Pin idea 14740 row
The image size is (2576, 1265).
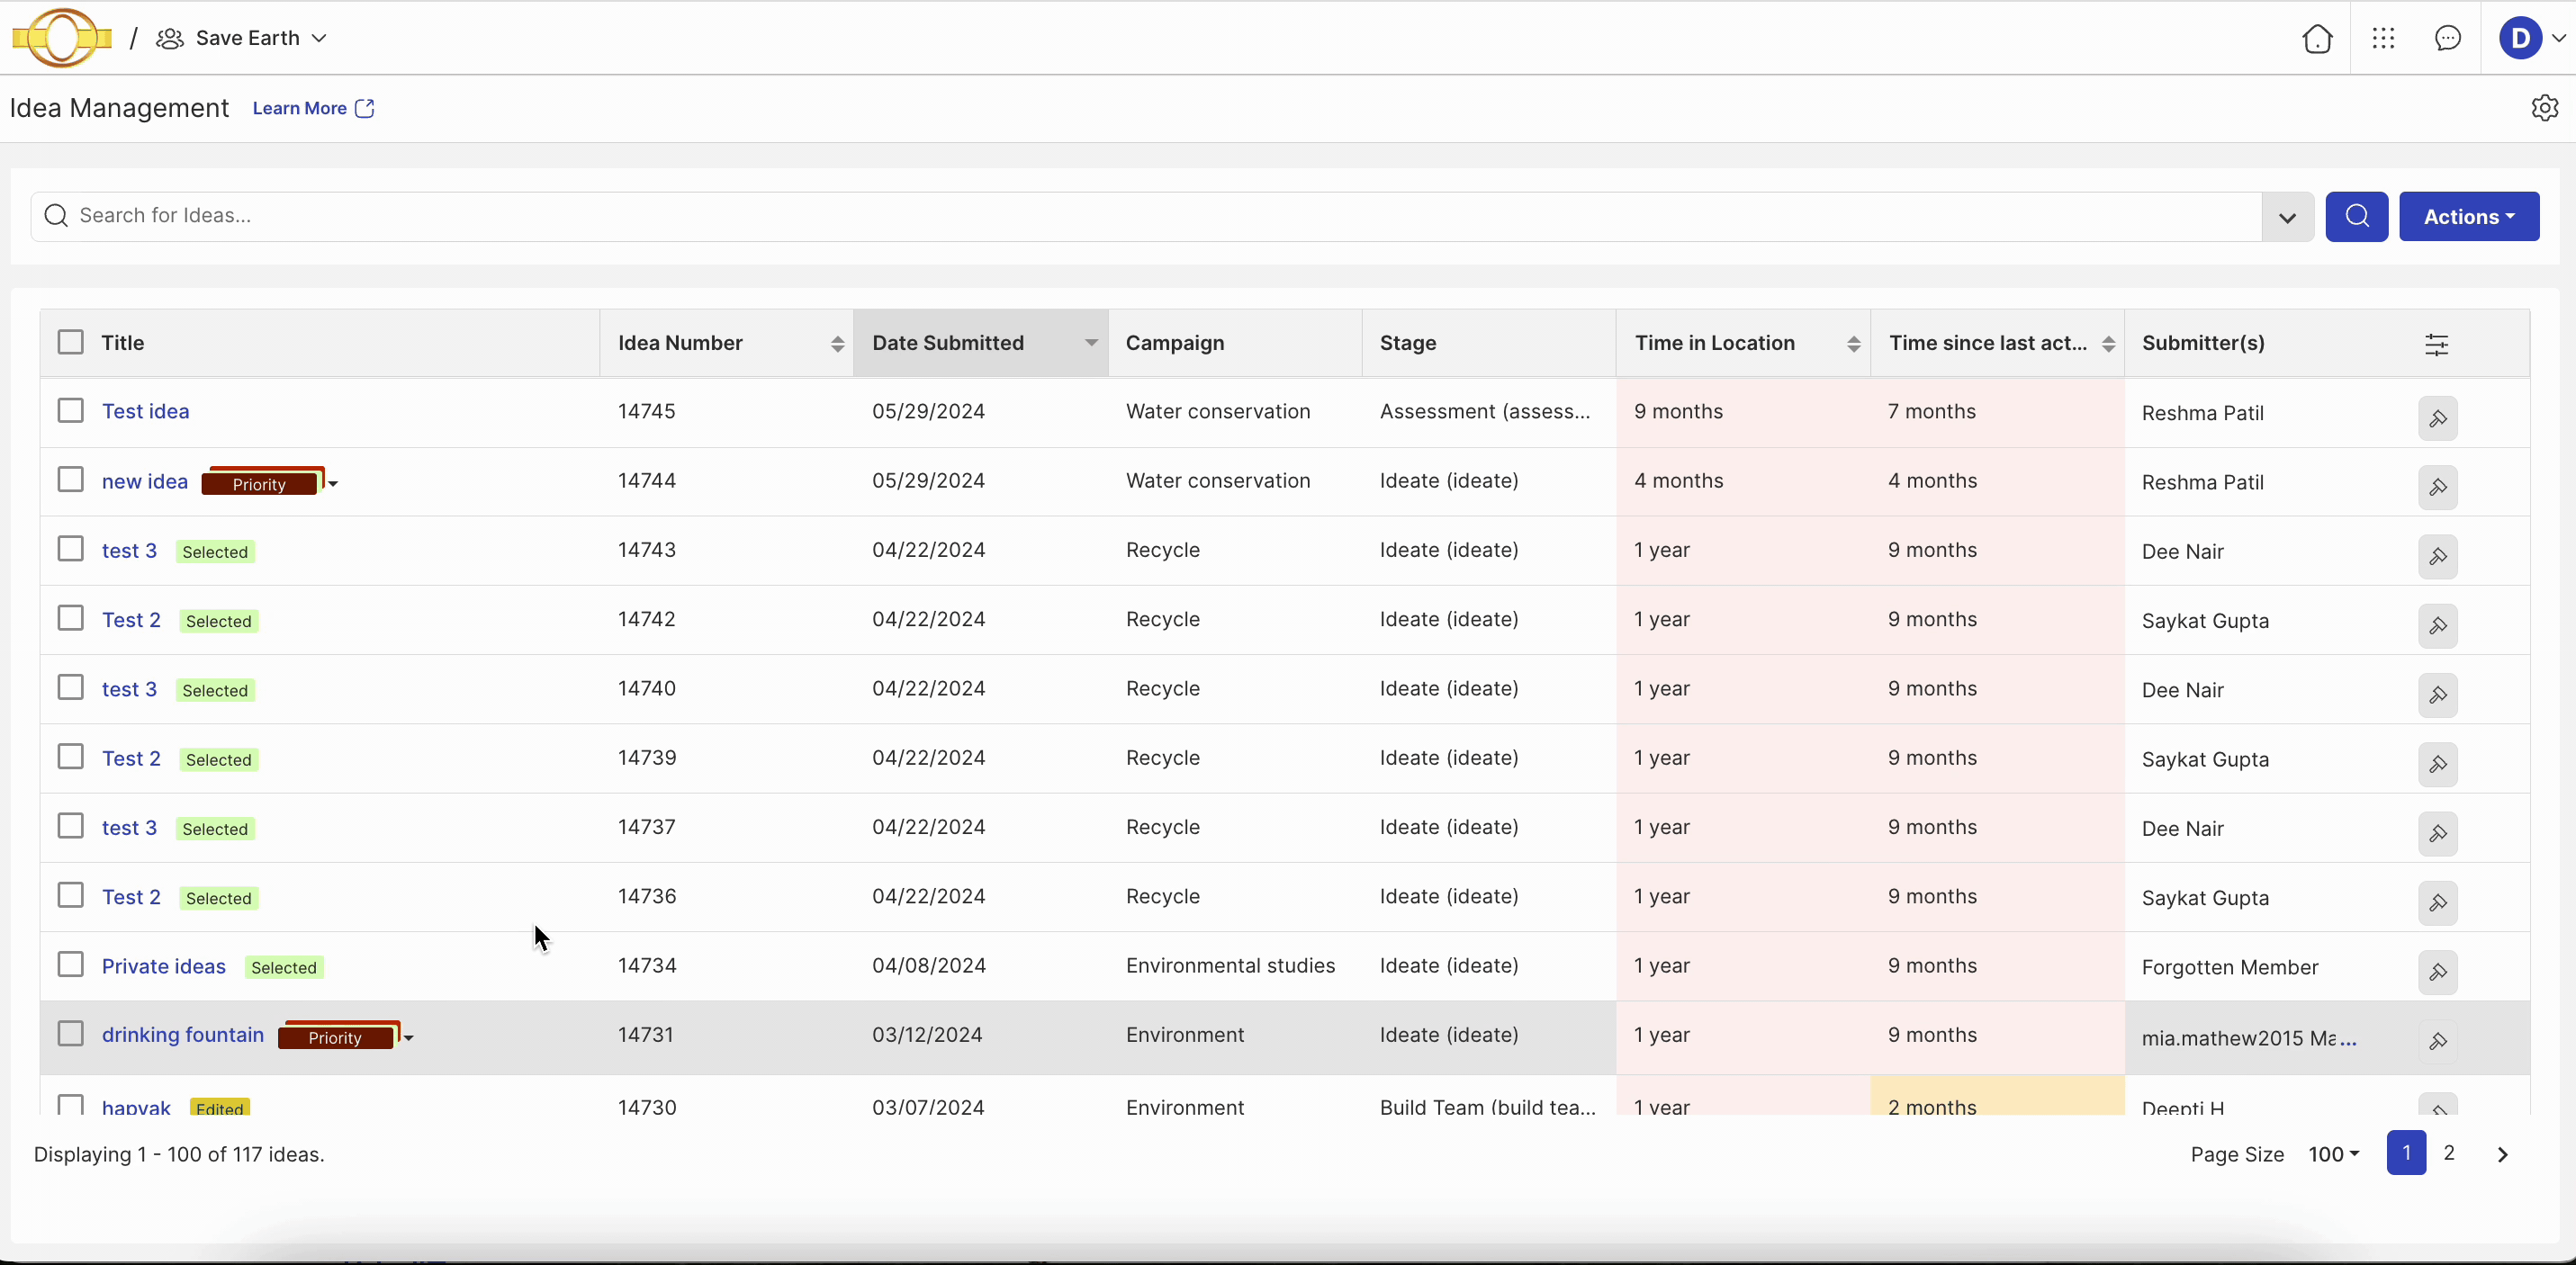tap(2437, 694)
